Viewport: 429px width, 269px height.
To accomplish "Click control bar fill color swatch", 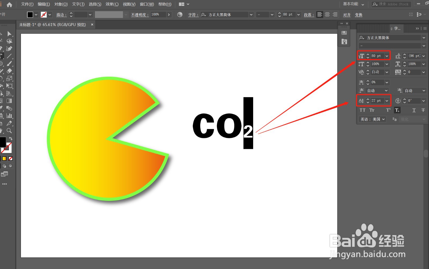I will pyautogui.click(x=30, y=14).
